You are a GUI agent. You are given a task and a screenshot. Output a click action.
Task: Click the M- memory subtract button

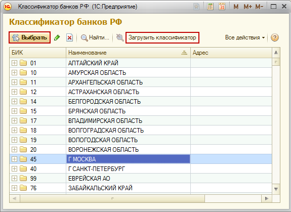point(259,7)
